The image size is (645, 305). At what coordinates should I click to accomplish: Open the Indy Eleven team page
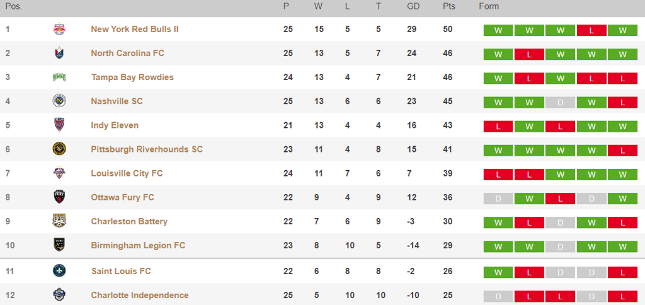[x=115, y=125]
